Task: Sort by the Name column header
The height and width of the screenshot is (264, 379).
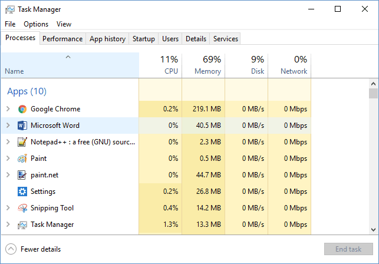Action: [70, 65]
